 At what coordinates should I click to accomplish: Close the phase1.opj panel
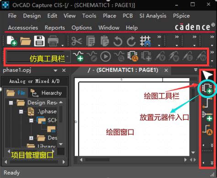64,70
